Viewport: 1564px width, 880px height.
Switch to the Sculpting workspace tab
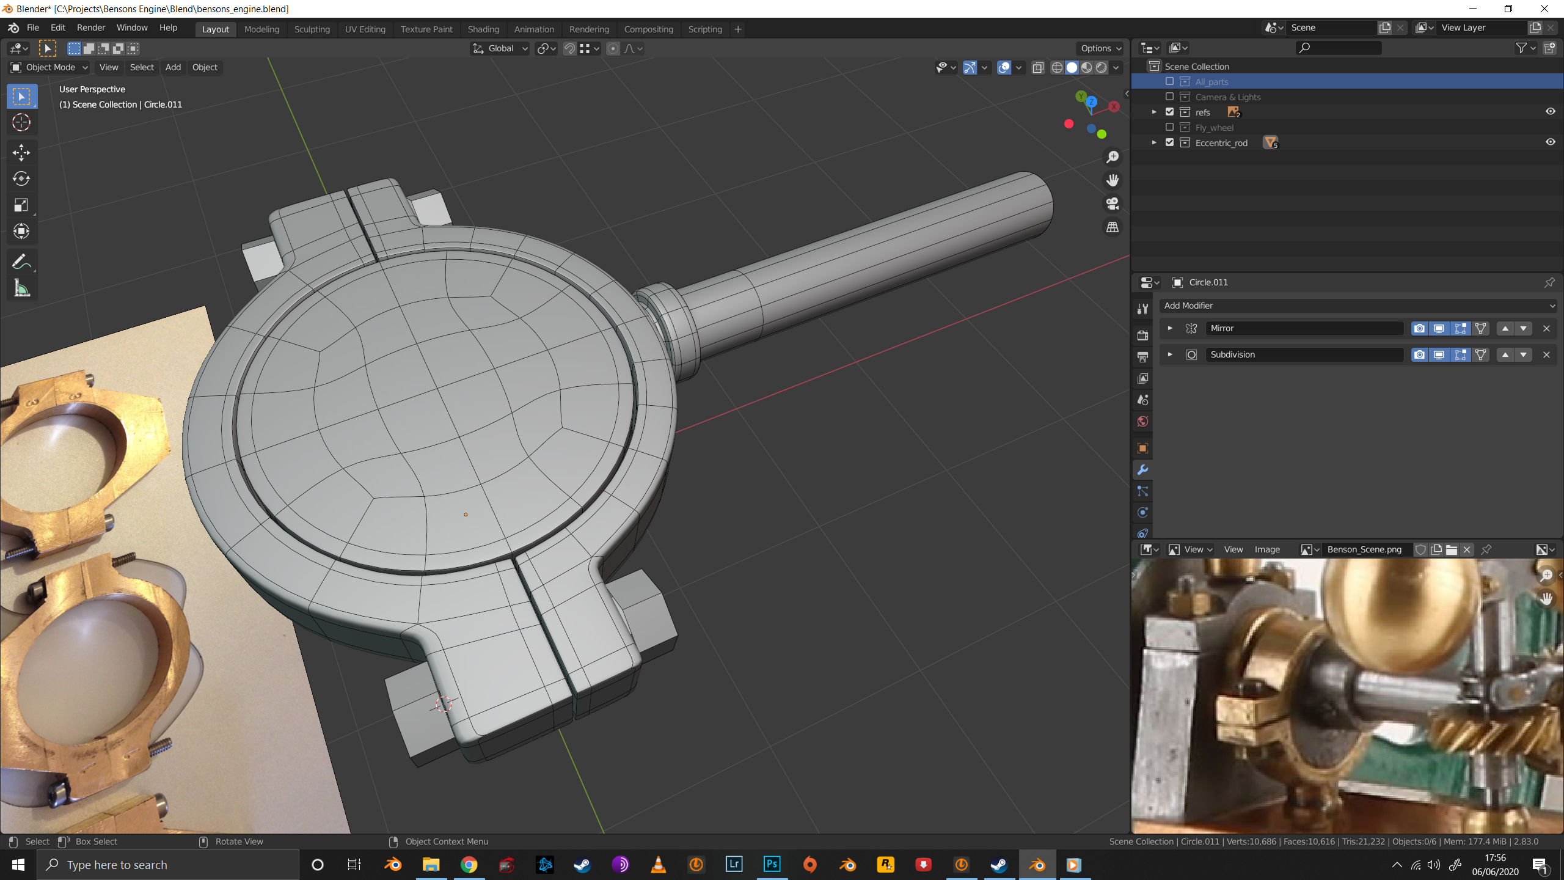pyautogui.click(x=312, y=29)
